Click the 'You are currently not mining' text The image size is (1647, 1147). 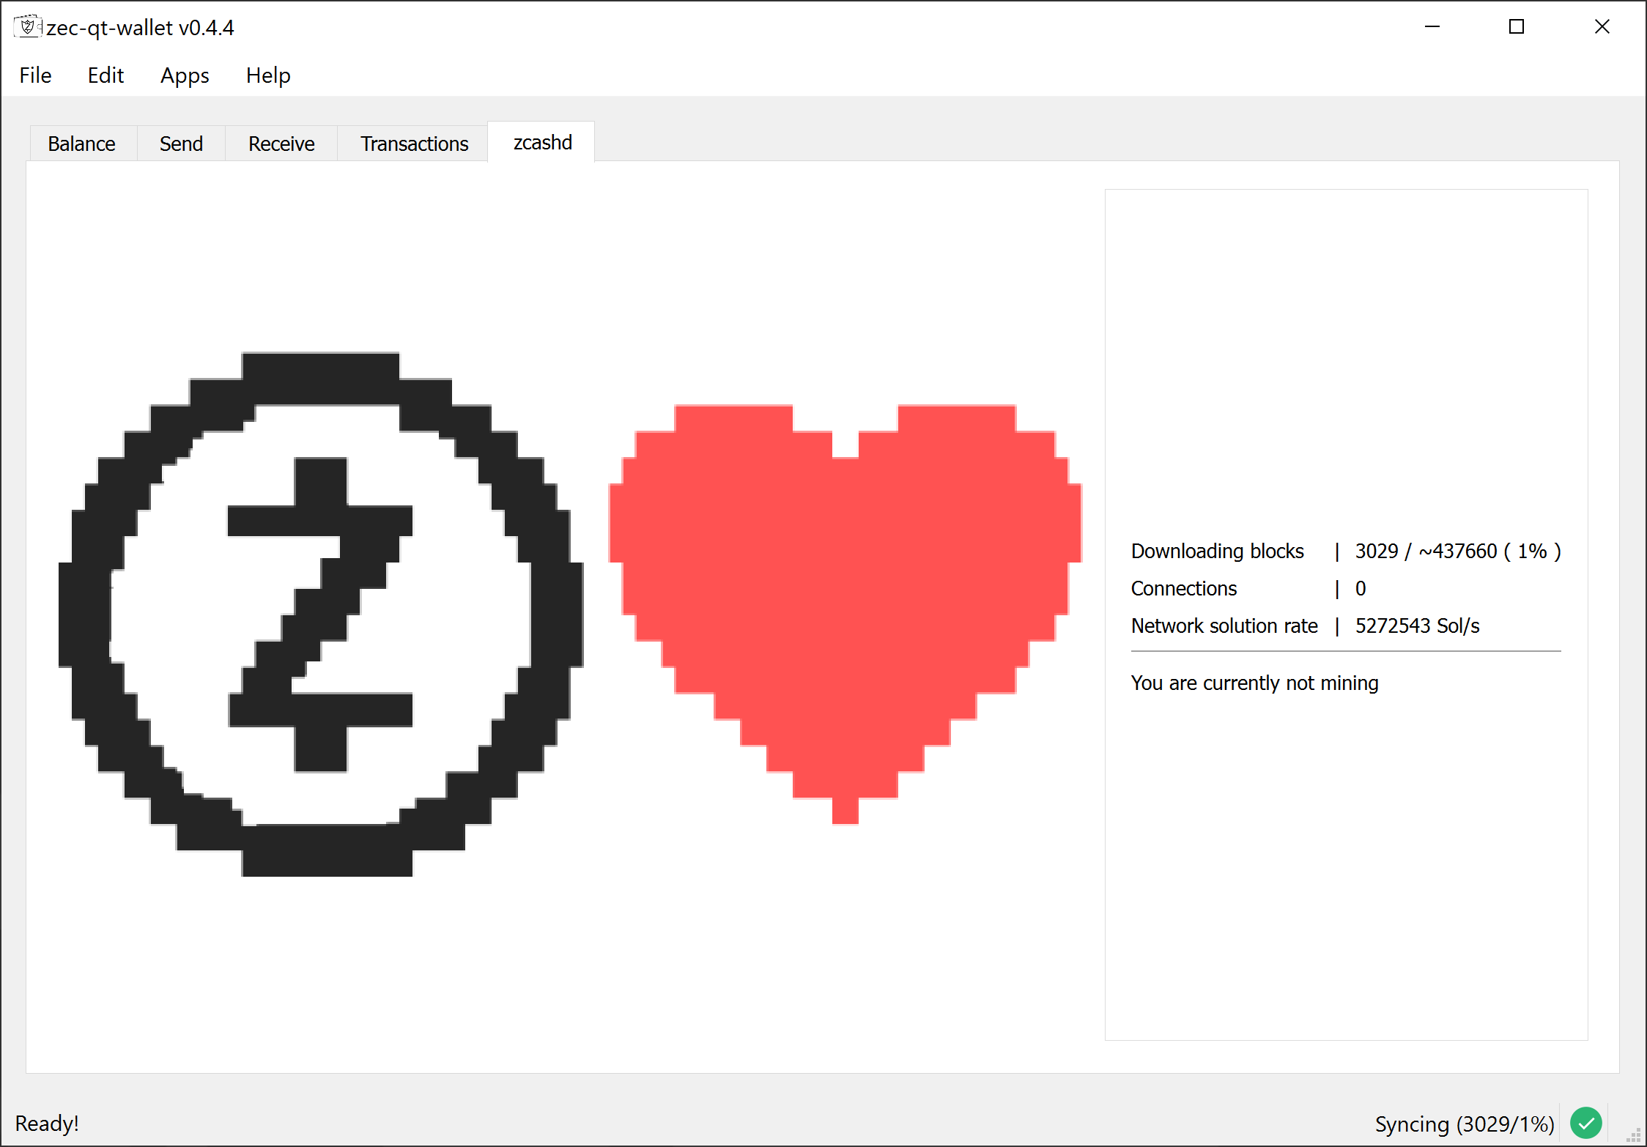tap(1254, 683)
